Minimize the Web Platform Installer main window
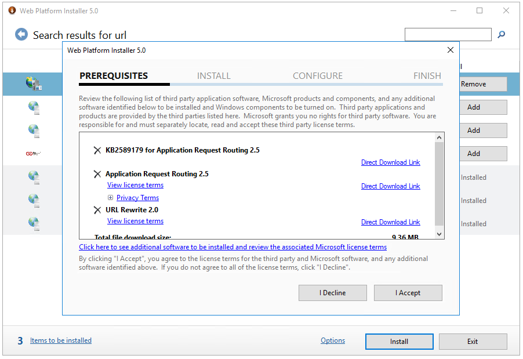Image resolution: width=523 pixels, height=359 pixels. pyautogui.click(x=453, y=10)
